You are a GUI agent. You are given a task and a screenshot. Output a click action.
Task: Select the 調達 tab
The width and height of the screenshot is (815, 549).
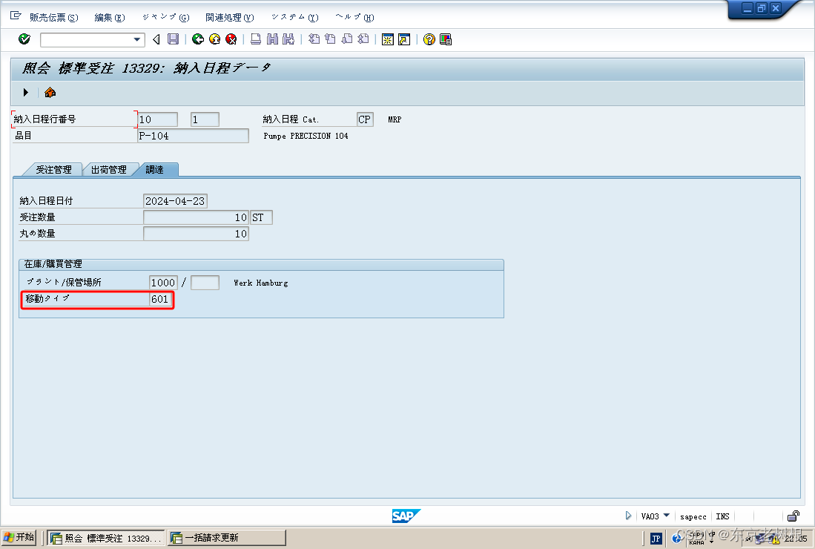156,170
